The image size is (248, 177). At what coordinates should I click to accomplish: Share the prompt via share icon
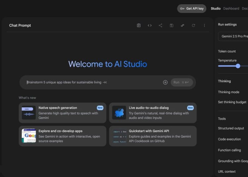pos(160,25)
